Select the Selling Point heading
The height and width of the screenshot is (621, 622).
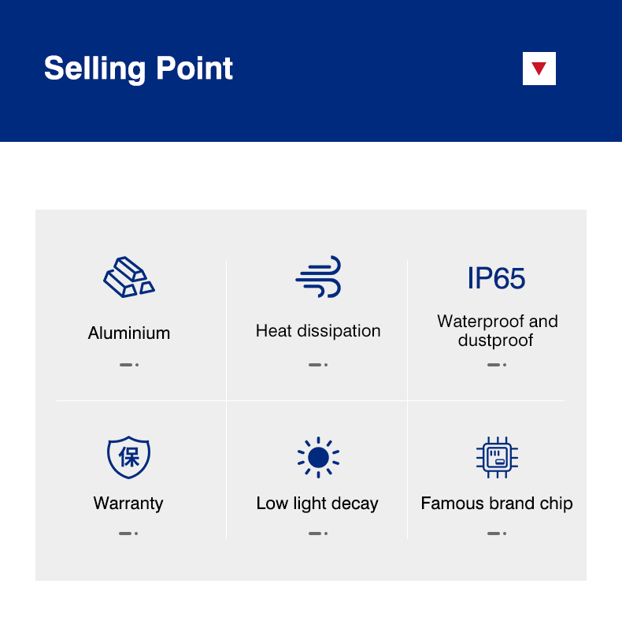point(139,69)
